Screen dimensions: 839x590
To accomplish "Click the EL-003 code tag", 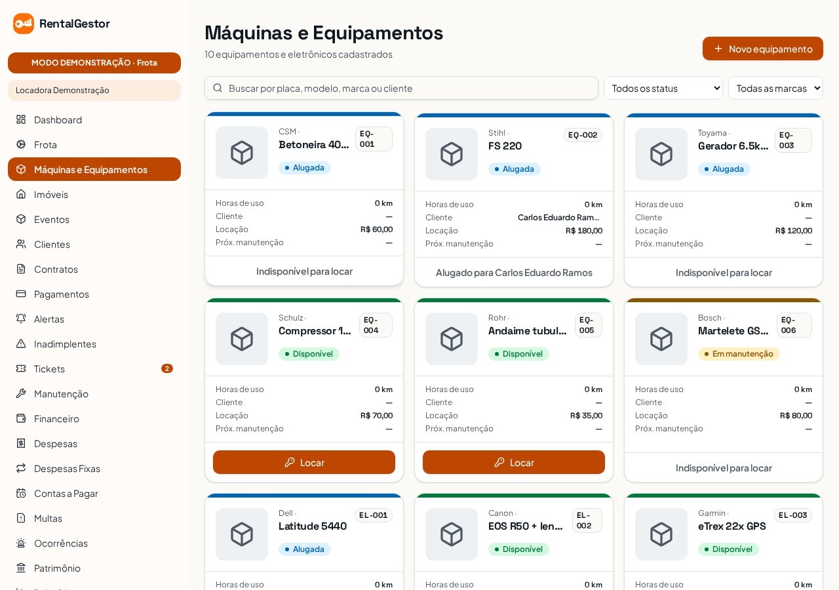I will [x=793, y=515].
